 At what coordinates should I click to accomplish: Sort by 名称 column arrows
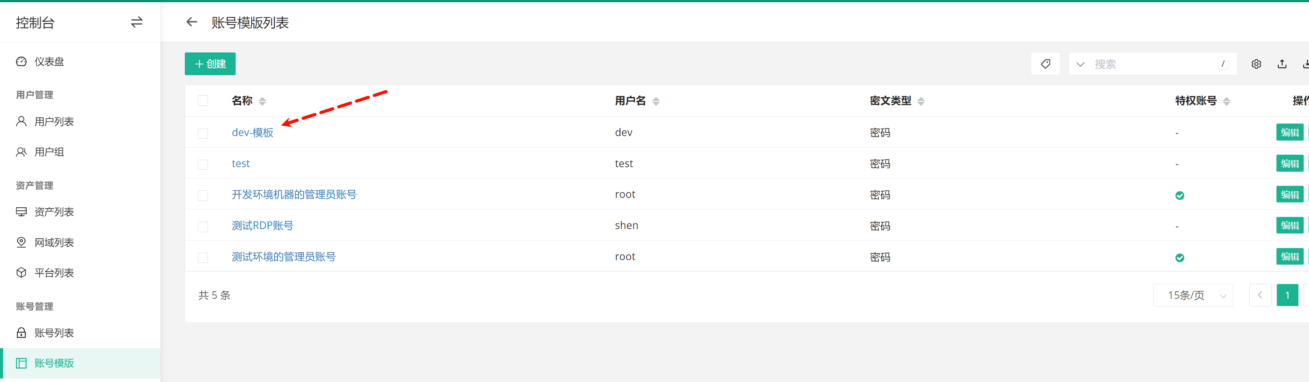point(262,101)
